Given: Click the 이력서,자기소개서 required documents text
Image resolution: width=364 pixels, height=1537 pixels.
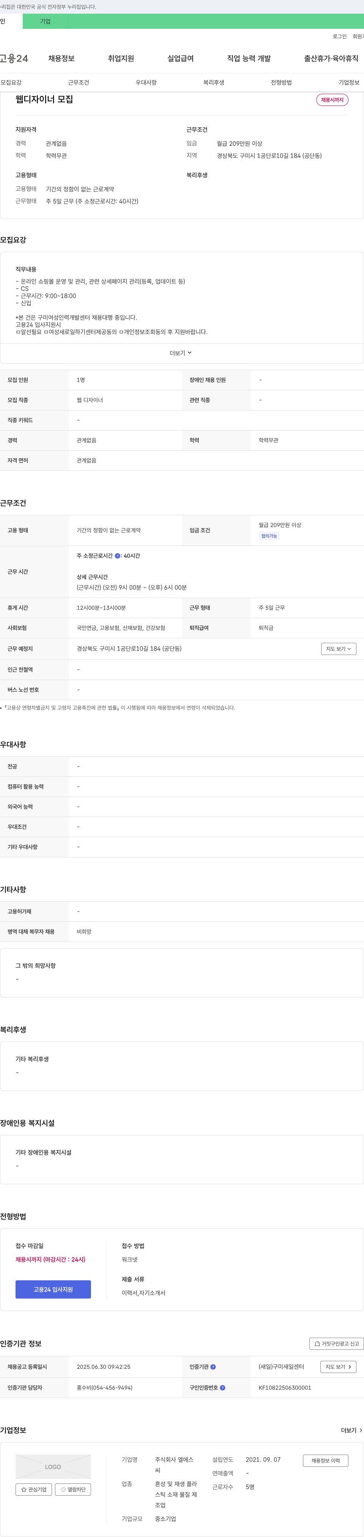Looking at the screenshot, I should 144,1293.
